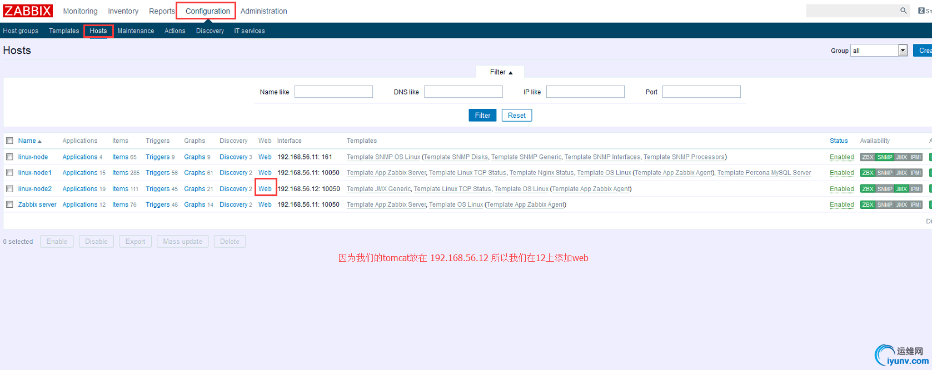The width and height of the screenshot is (932, 370).
Task: Open the Administration menu
Action: [x=263, y=11]
